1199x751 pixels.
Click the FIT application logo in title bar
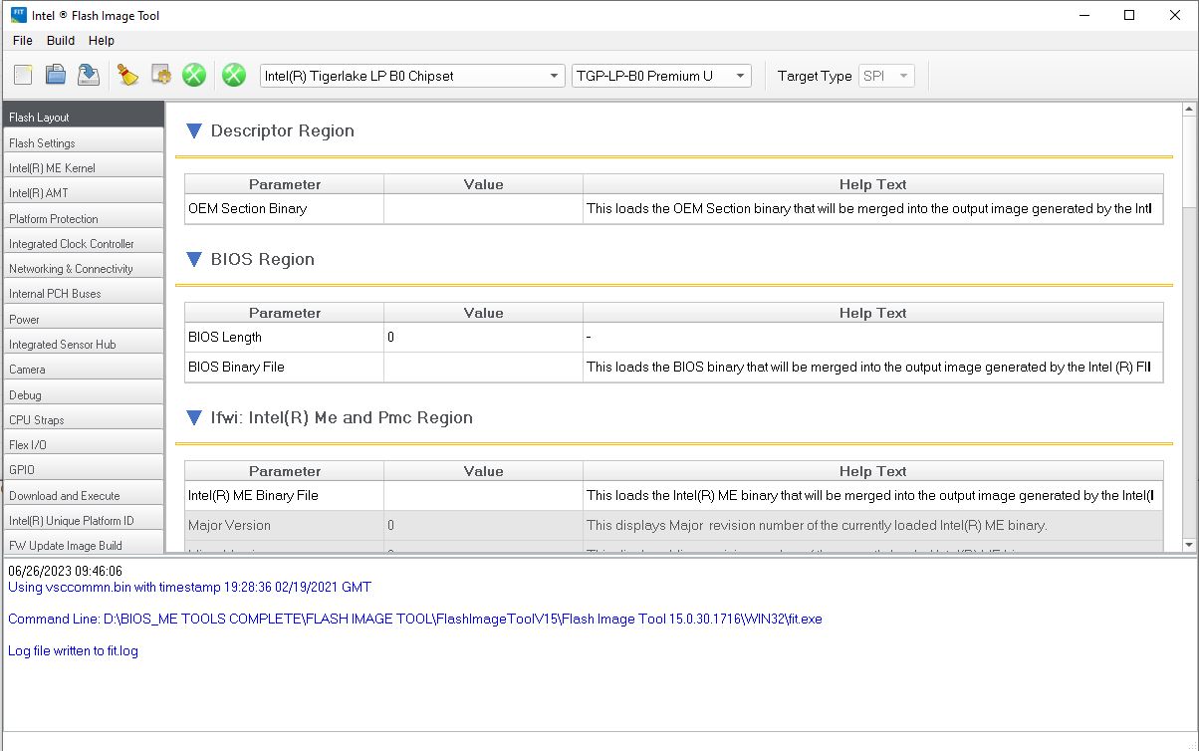click(18, 15)
